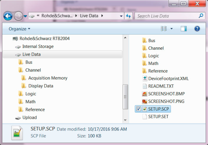Image resolution: width=208 pixels, height=145 pixels.
Task: Select Internal Storage in the navigation tree
Action: tap(38, 46)
